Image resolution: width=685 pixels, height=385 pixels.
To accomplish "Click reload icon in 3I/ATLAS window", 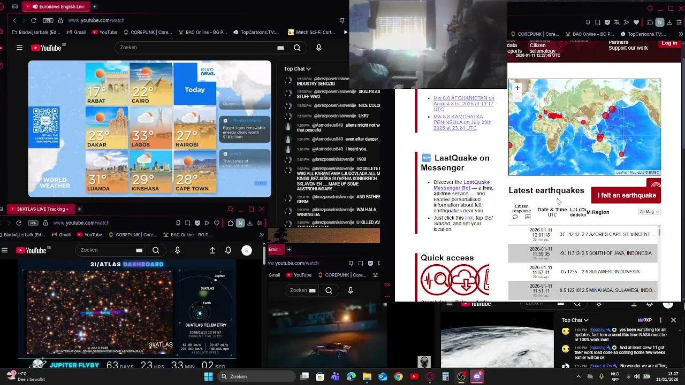I will pyautogui.click(x=19, y=222).
